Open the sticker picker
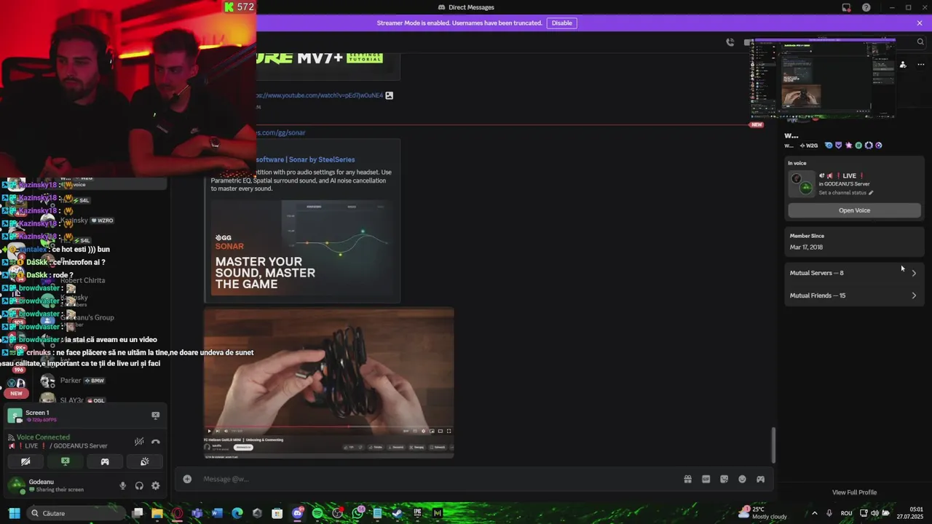The image size is (932, 524). click(x=724, y=479)
